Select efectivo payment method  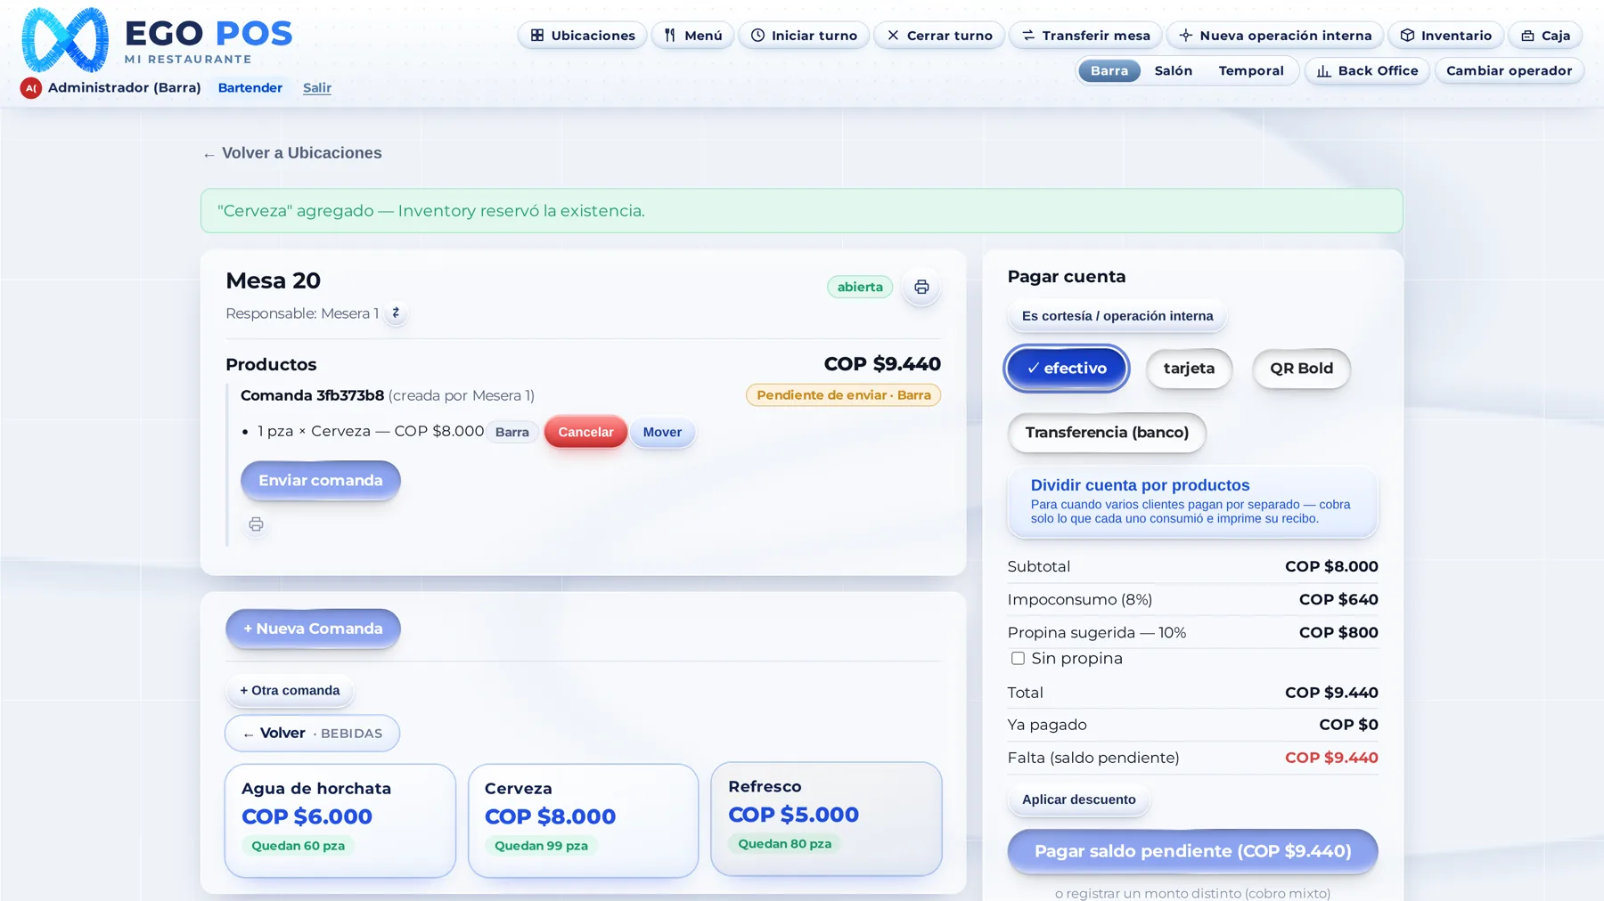tap(1067, 369)
